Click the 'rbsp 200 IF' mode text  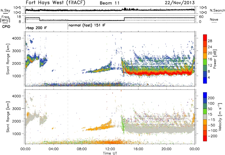tap(37, 28)
